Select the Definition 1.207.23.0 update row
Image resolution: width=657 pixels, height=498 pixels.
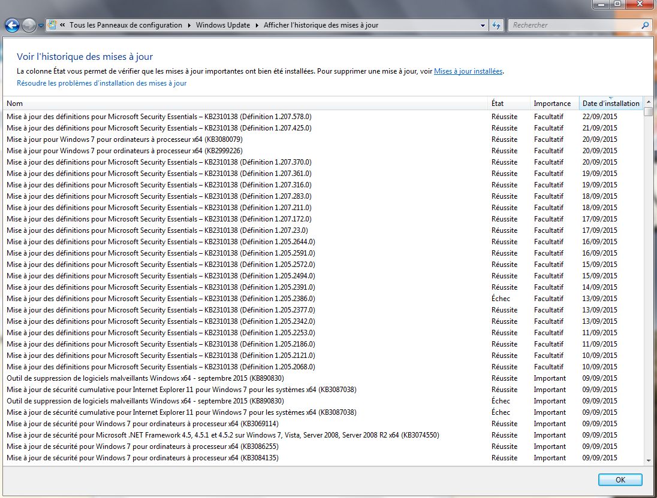point(323,230)
